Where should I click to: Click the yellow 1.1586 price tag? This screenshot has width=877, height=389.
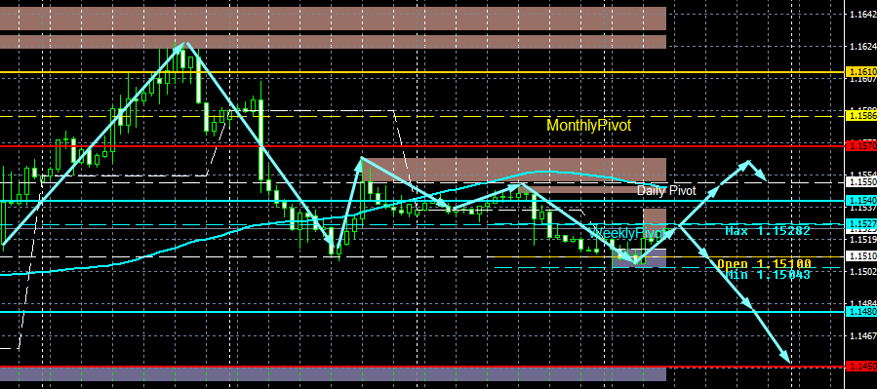pyautogui.click(x=860, y=116)
